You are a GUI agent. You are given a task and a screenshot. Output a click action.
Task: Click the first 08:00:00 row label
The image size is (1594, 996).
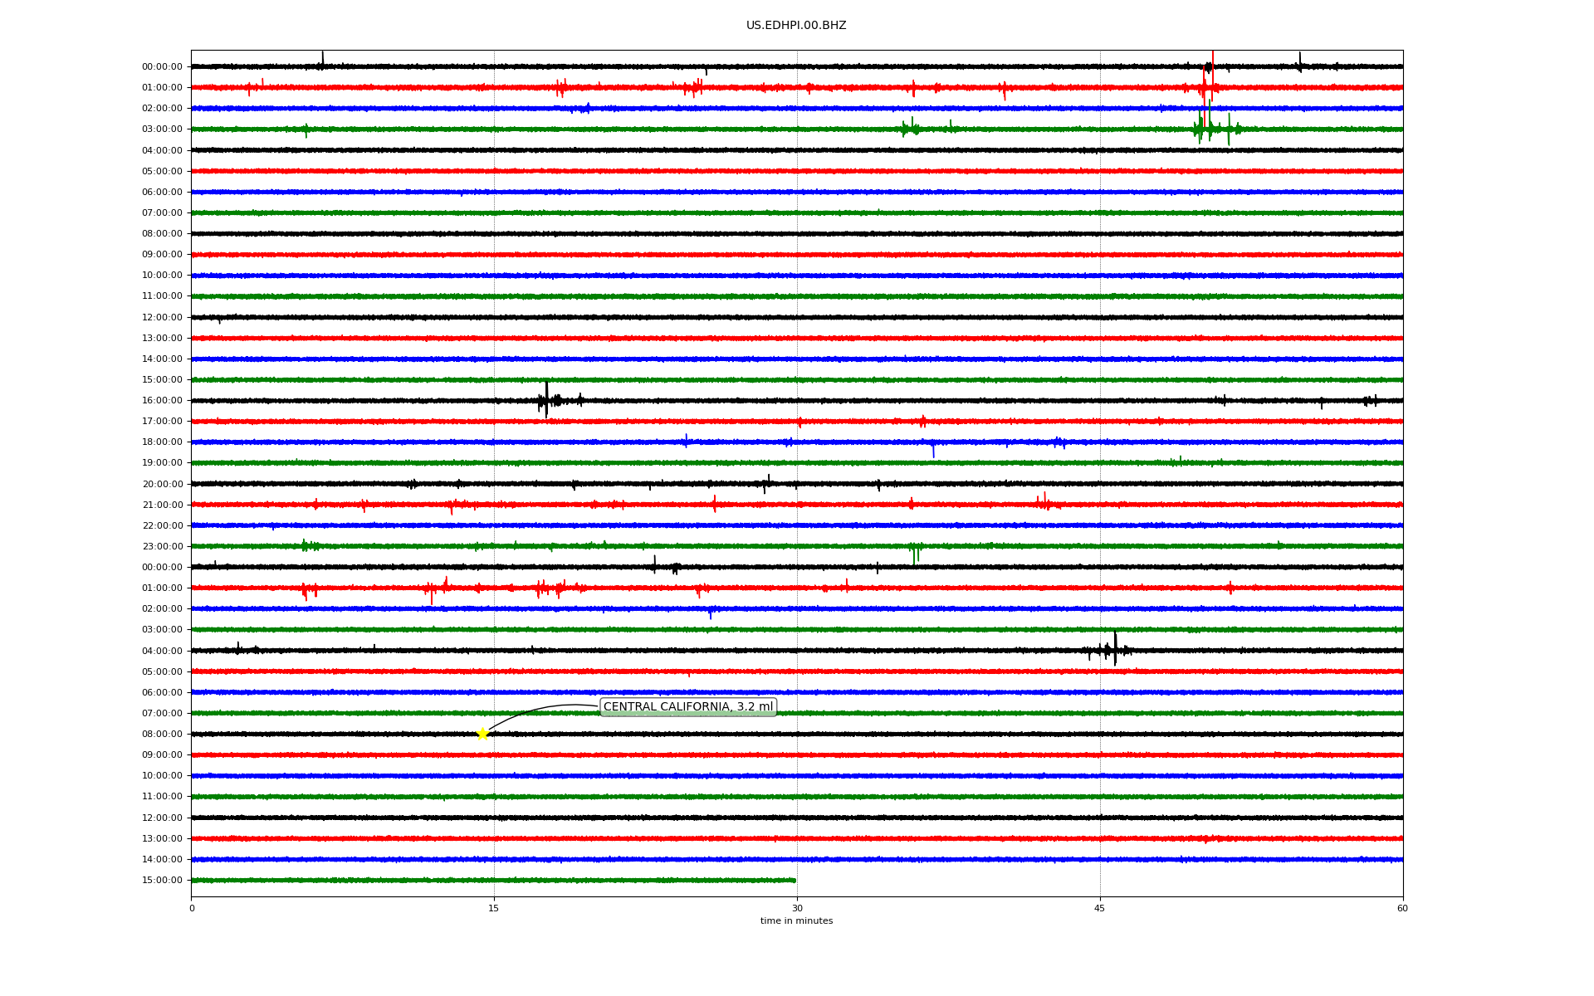(x=162, y=234)
